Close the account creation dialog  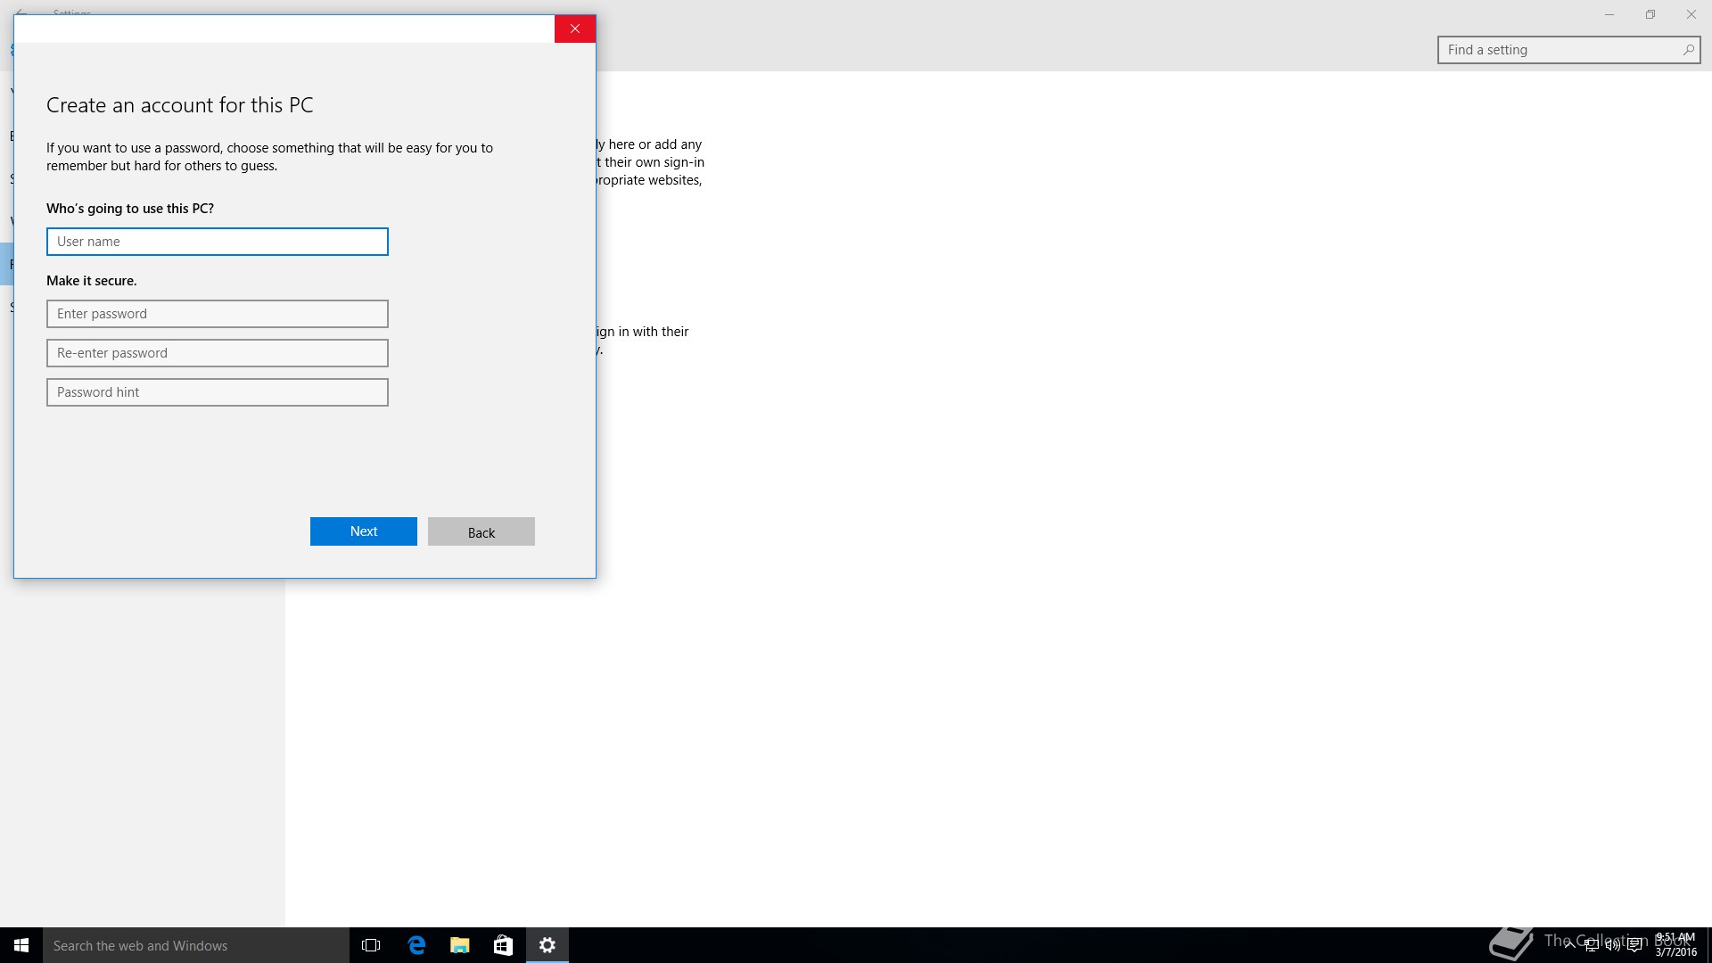(575, 29)
